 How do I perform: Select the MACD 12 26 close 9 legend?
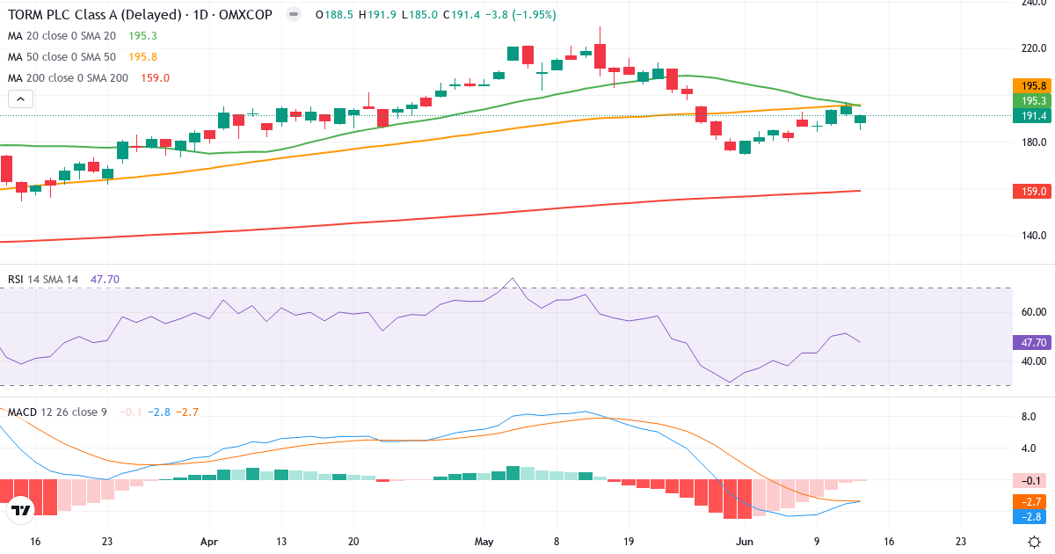(57, 412)
